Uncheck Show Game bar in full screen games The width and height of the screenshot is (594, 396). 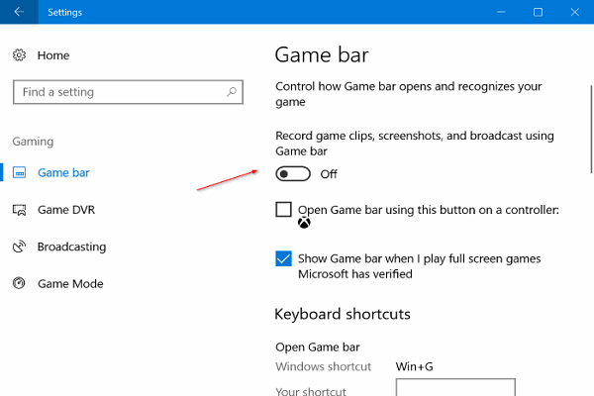pos(283,258)
